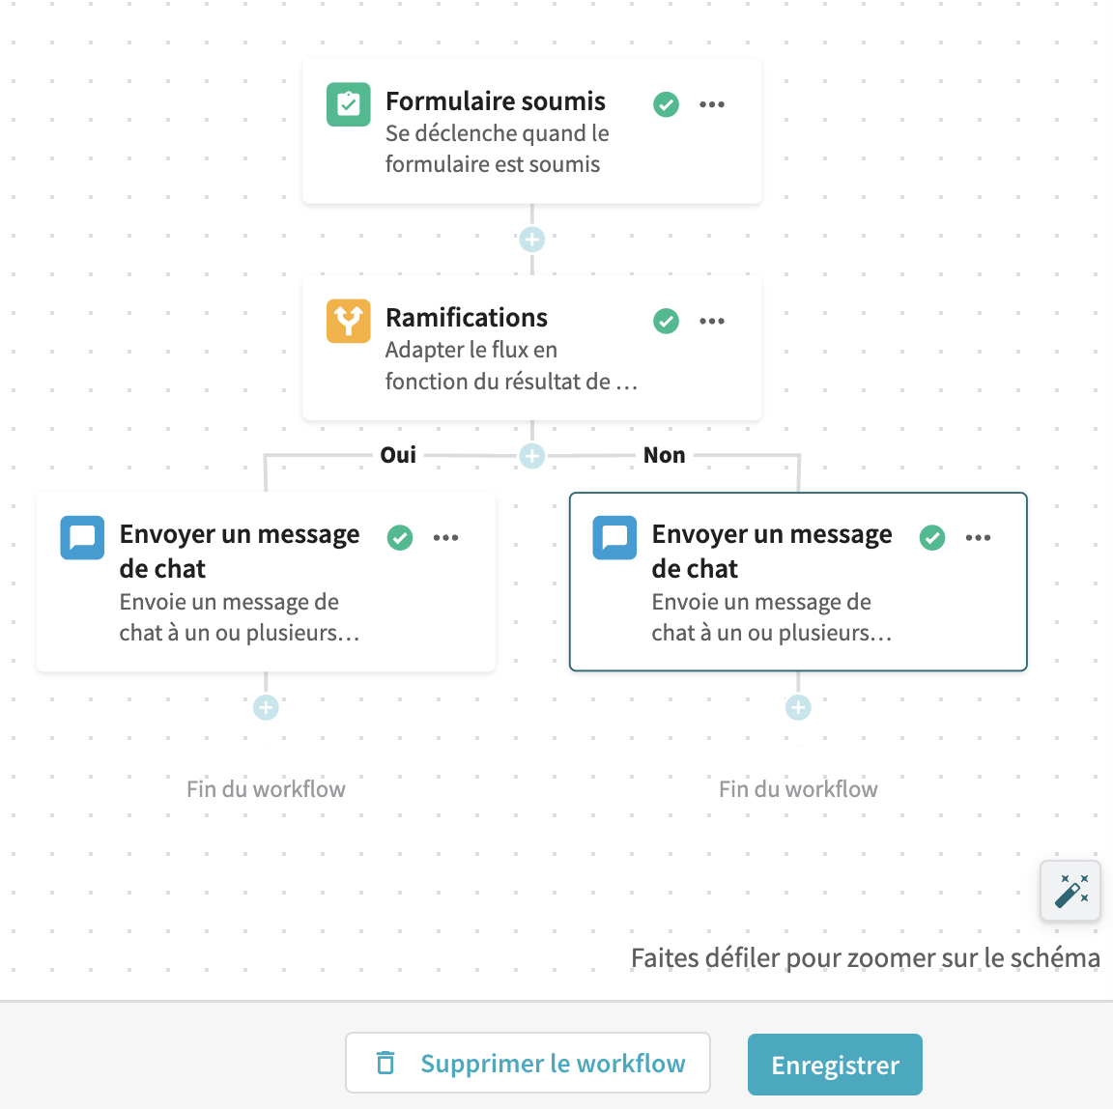Click the green checkmark on Formulaire soumis
This screenshot has height=1109, width=1113.
666,104
